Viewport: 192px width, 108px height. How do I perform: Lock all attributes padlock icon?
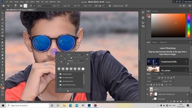click(162, 85)
